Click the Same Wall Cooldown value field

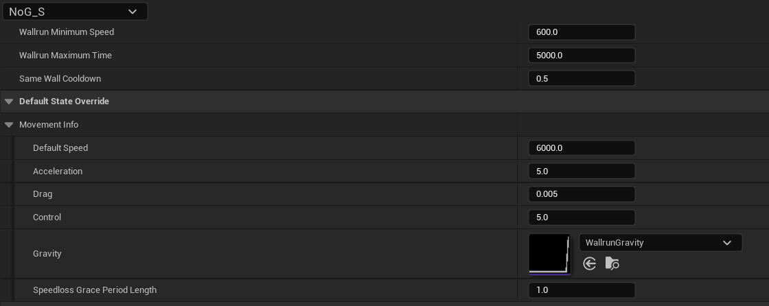tap(582, 78)
